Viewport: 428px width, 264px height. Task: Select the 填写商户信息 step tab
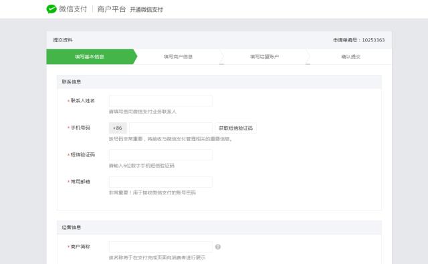coord(179,57)
